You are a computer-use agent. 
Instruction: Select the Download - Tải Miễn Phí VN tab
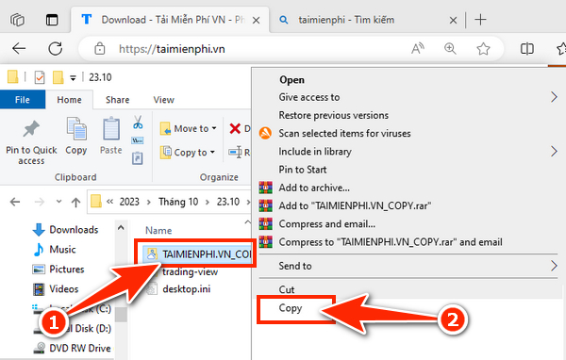(x=170, y=20)
